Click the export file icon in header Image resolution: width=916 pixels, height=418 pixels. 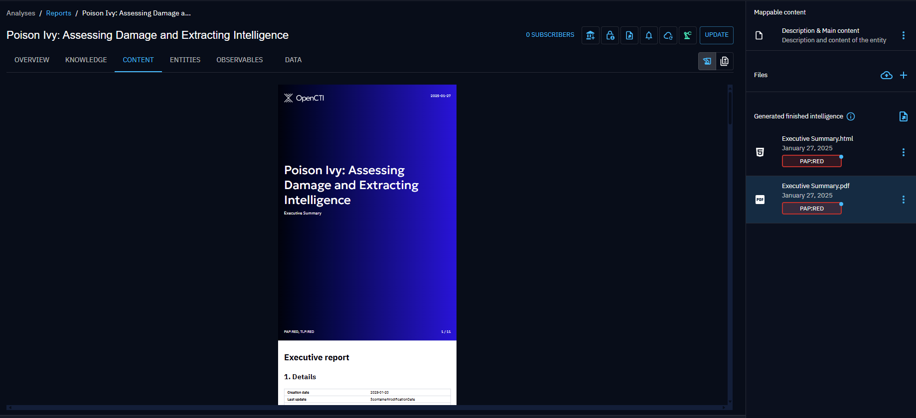point(629,35)
